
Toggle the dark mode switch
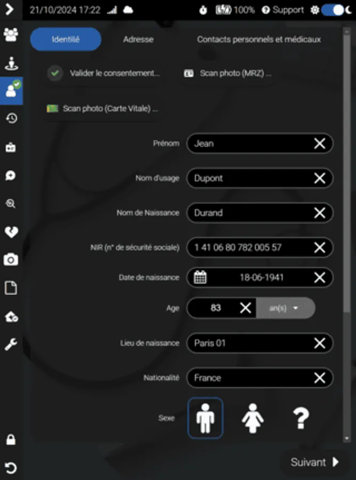click(333, 10)
